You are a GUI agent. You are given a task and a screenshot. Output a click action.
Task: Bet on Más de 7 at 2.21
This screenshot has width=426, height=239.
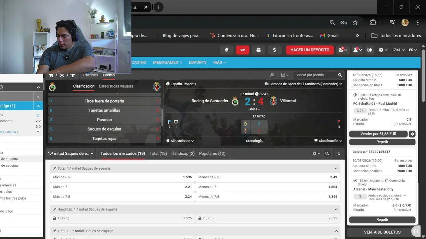pyautogui.click(x=122, y=187)
